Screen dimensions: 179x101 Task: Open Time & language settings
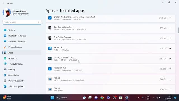coord(22,64)
